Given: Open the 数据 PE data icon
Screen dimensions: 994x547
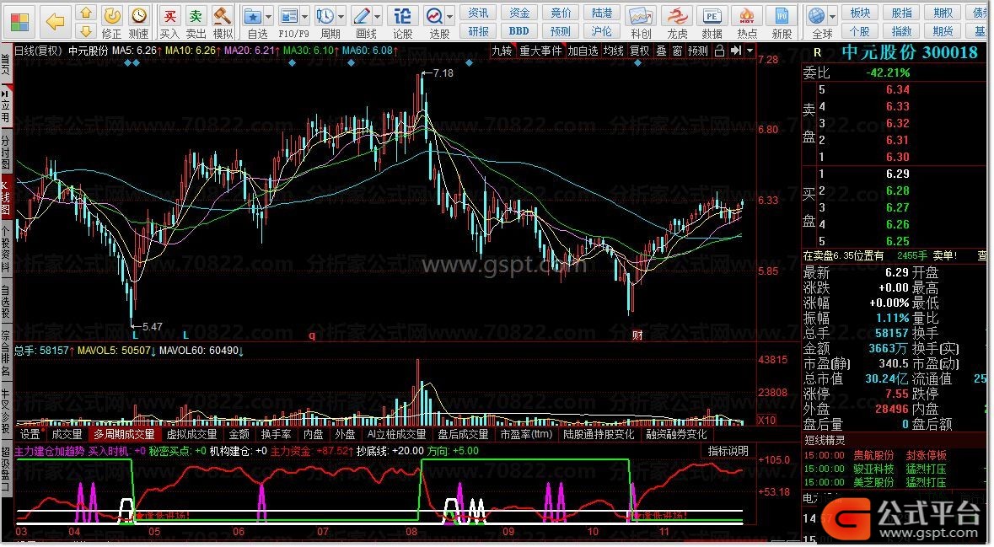Looking at the screenshot, I should (712, 22).
